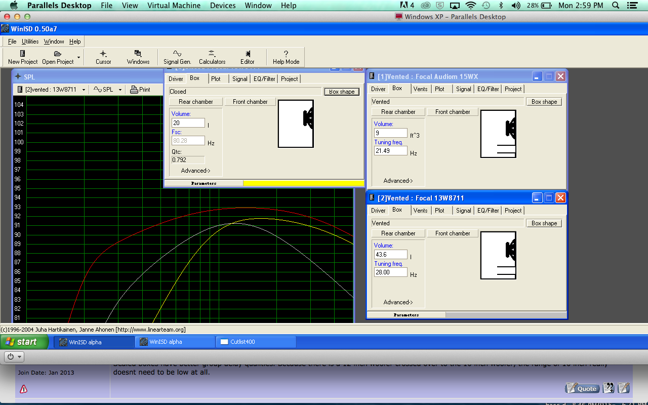Open Devices menu in Parallels

pos(223,6)
